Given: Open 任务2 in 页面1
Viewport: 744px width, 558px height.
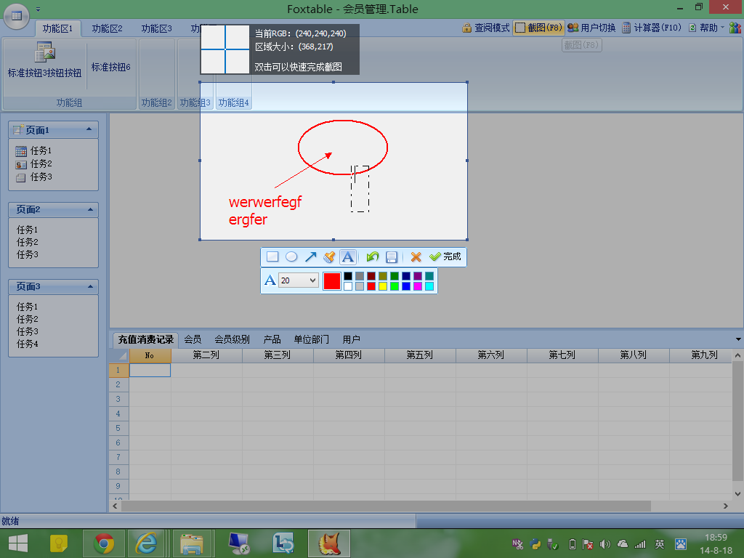Looking at the screenshot, I should coord(34,163).
